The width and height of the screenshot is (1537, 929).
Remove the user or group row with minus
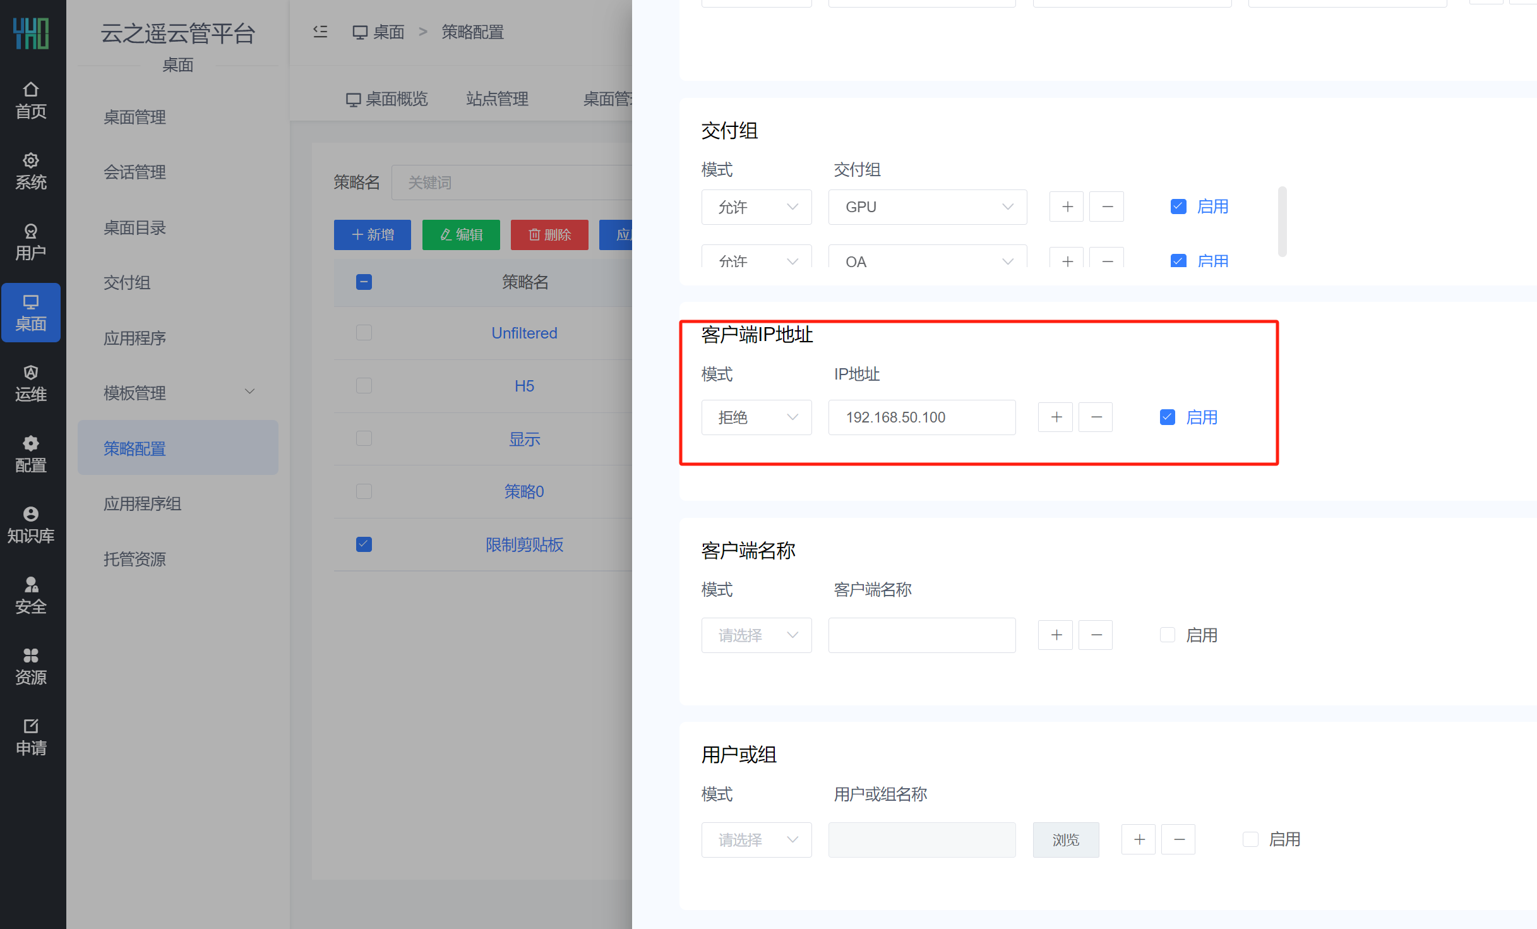(1179, 840)
